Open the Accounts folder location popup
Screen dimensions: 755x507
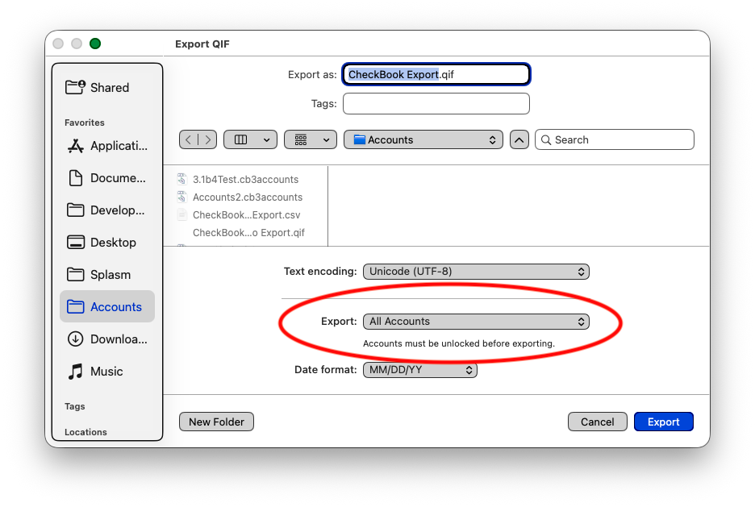tap(423, 140)
